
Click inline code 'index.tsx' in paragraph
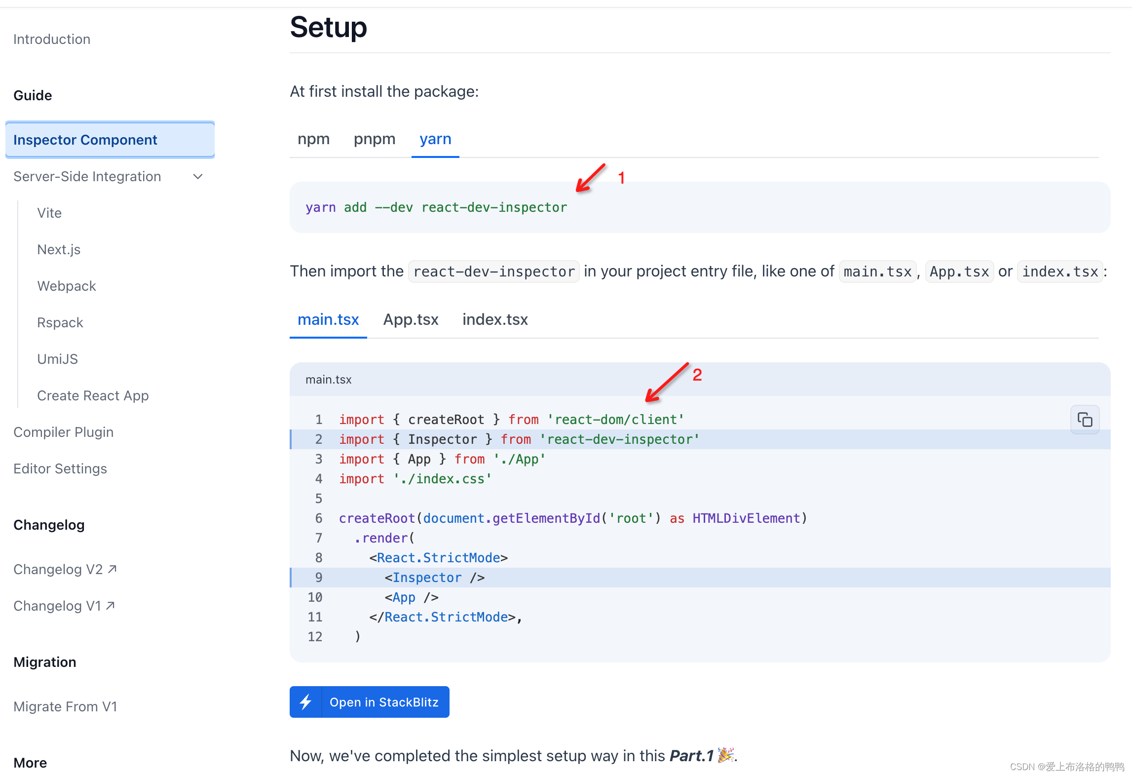pyautogui.click(x=1060, y=272)
